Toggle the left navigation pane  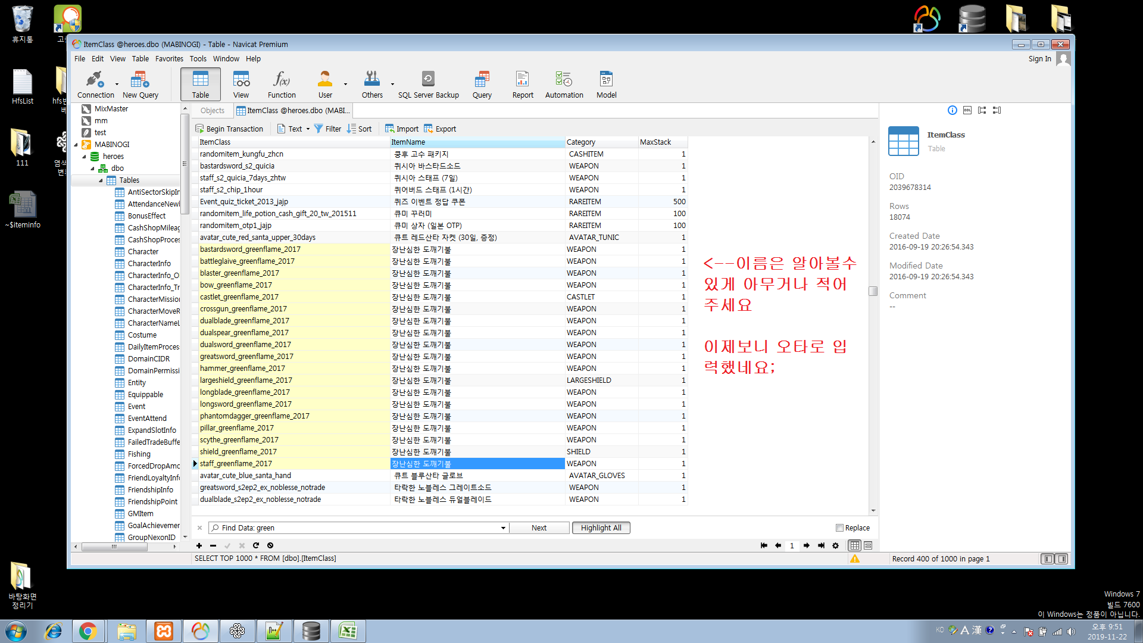[x=1047, y=559]
